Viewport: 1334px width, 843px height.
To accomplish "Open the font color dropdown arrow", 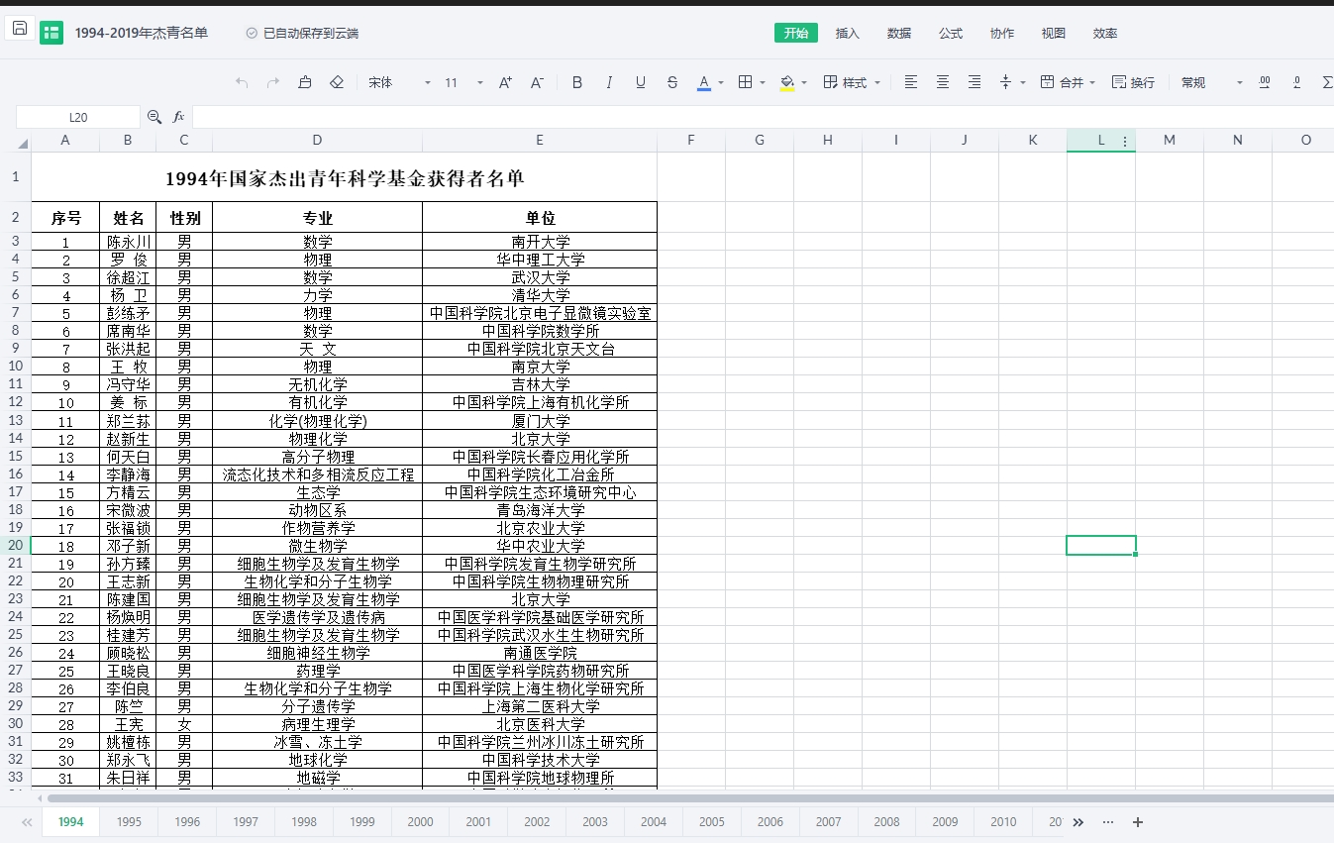I will click(721, 83).
